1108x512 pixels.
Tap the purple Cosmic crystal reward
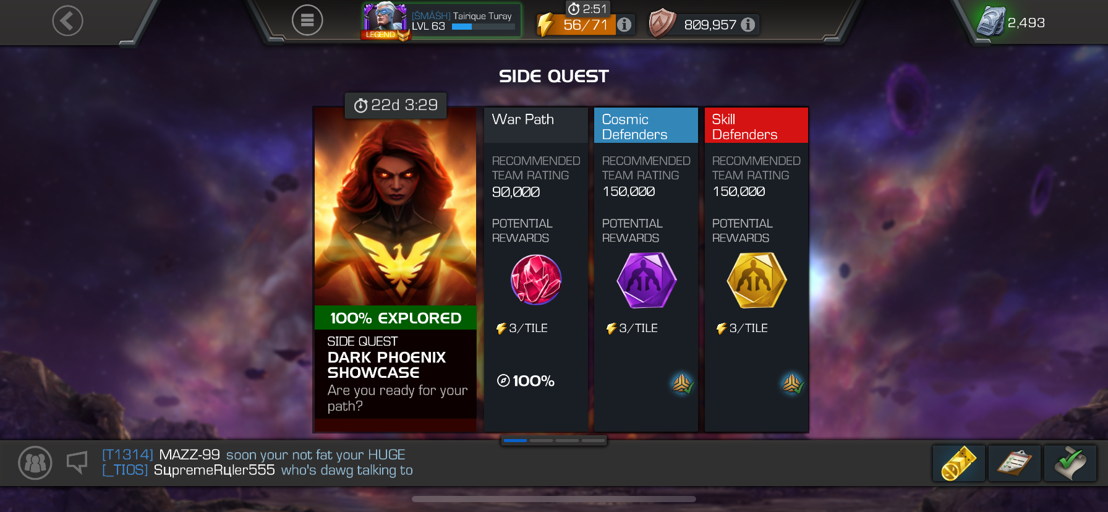coord(646,280)
